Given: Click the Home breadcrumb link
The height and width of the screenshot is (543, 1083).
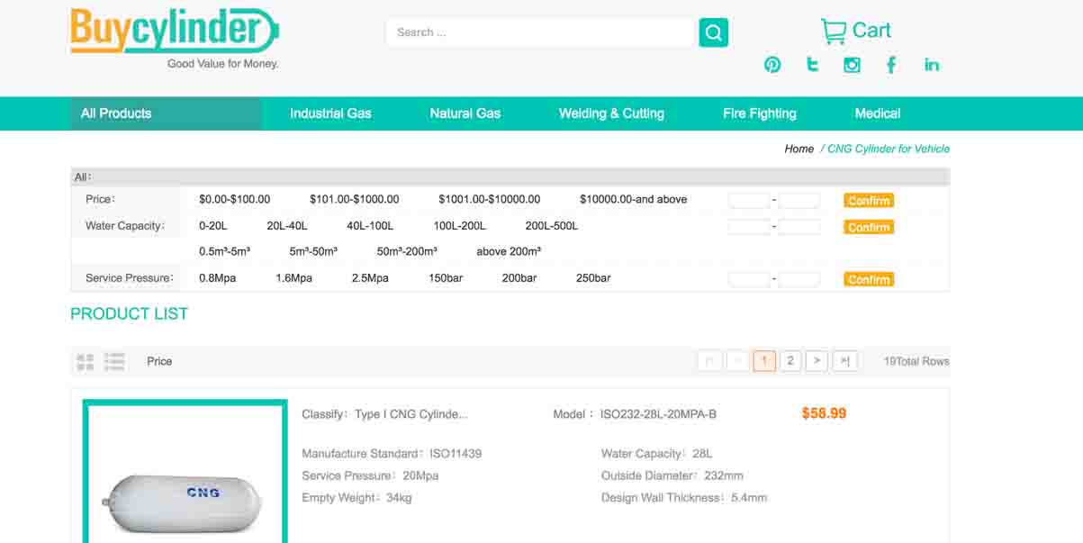Looking at the screenshot, I should point(799,149).
